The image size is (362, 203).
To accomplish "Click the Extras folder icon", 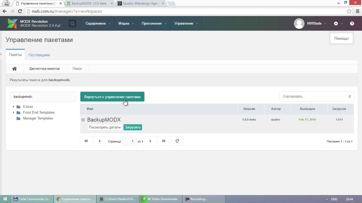I will pos(18,107).
